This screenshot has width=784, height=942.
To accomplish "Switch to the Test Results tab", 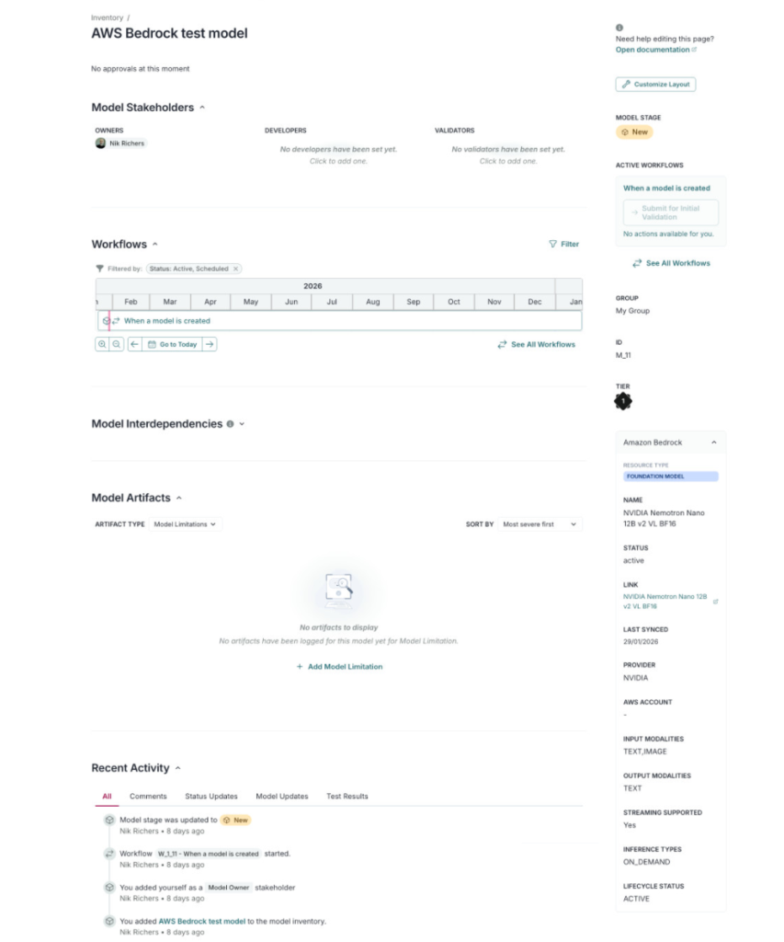I will click(347, 797).
